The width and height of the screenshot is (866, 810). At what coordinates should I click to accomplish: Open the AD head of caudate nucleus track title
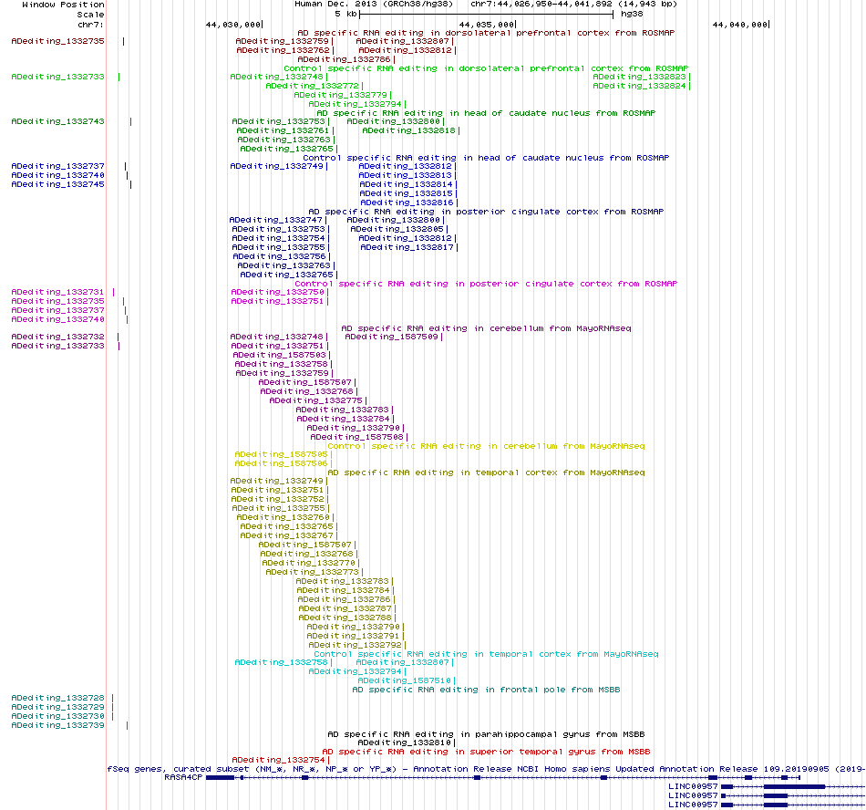(x=486, y=113)
